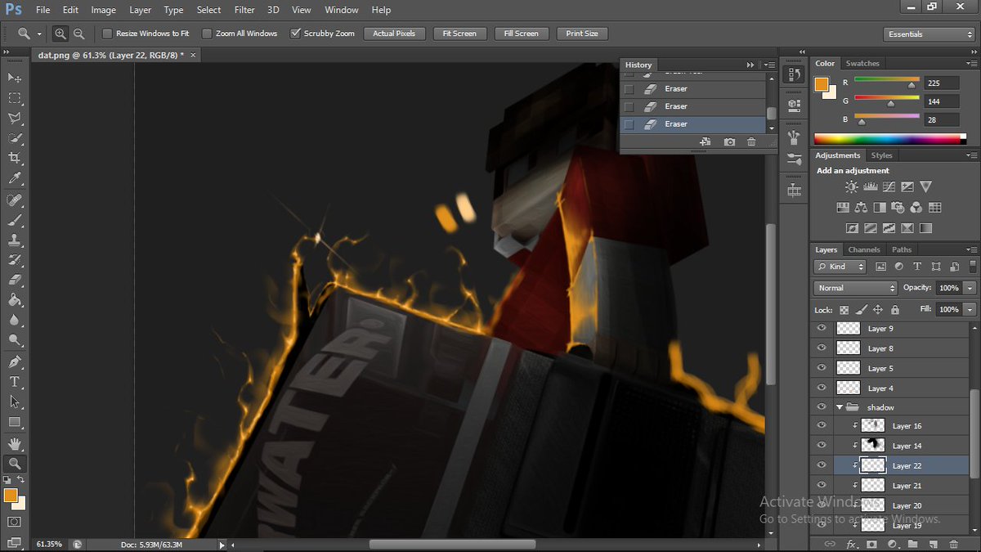Switch to the Paths tab
Screen dimensions: 981x552
click(902, 249)
